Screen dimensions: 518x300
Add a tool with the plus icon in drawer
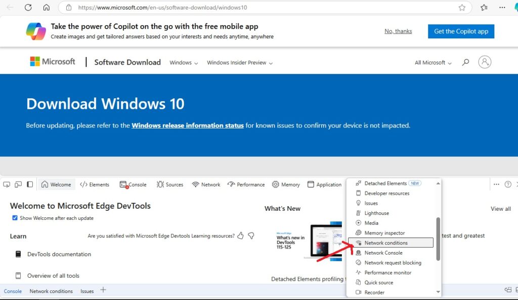tap(103, 290)
